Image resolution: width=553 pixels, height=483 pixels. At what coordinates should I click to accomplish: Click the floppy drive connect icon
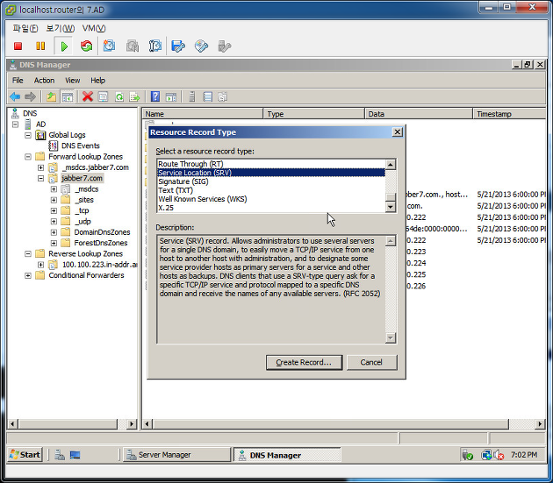tap(178, 46)
